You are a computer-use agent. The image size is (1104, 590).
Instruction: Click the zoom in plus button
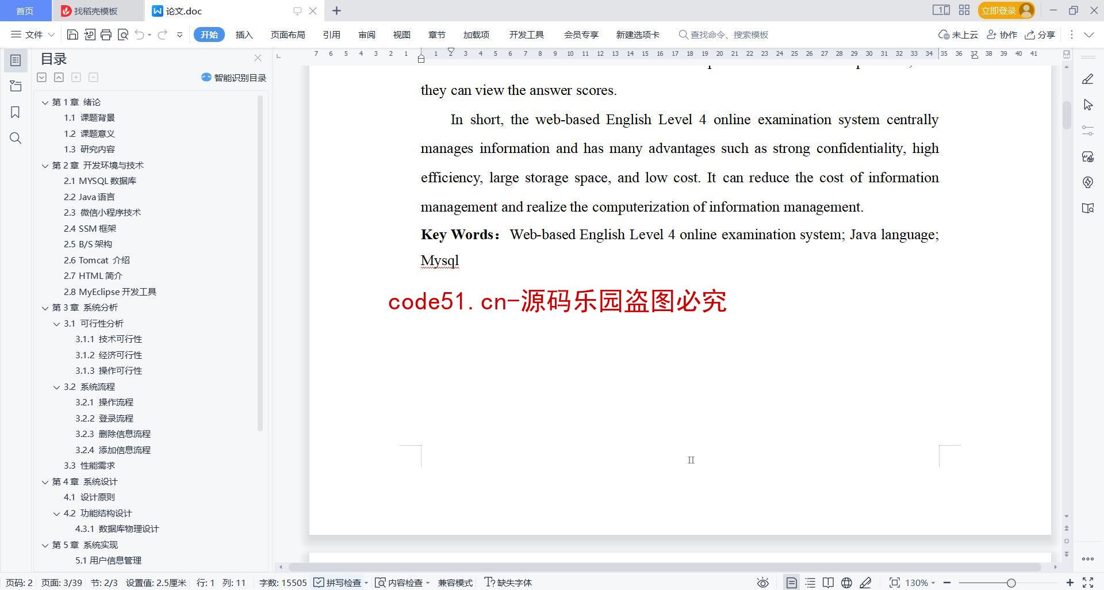click(1069, 583)
